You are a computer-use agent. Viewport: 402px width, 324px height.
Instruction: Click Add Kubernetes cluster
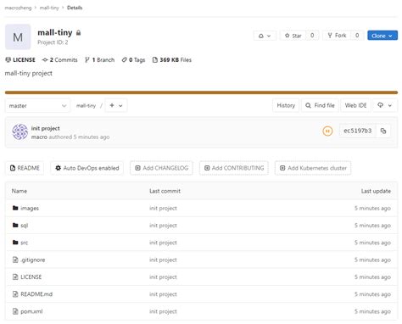coord(313,168)
